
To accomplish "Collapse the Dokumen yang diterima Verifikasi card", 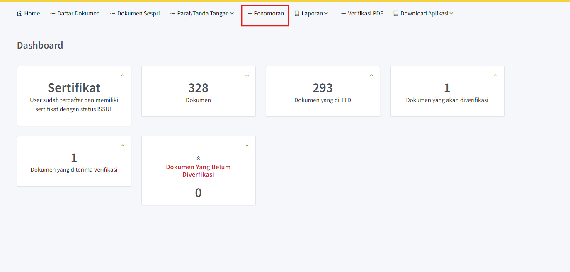I will [x=123, y=146].
